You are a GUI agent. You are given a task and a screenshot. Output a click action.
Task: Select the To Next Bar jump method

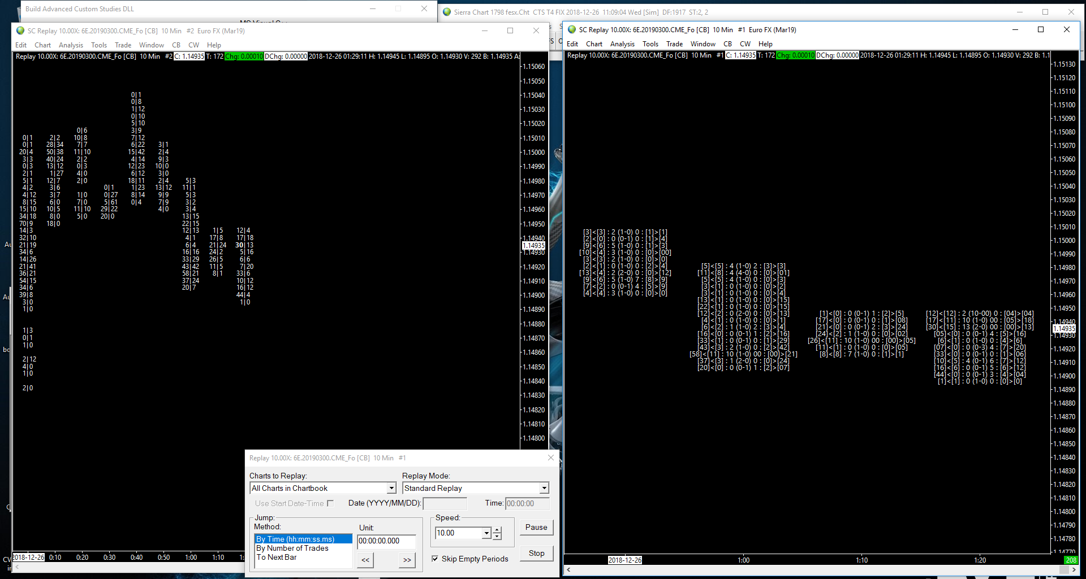point(303,557)
